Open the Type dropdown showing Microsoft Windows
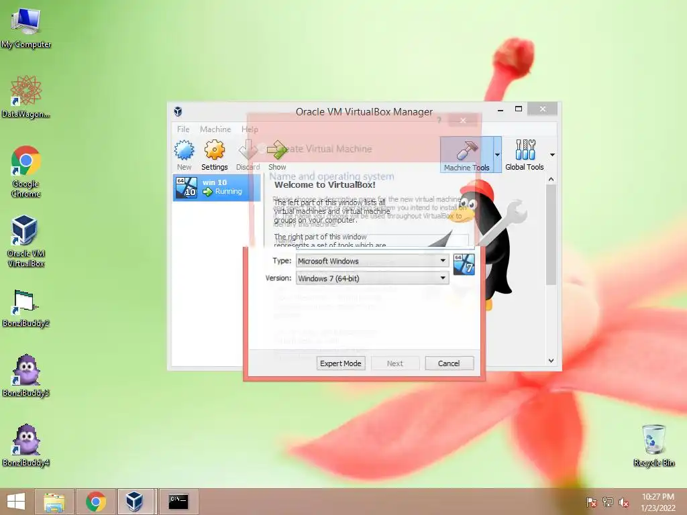Viewport: 687px width, 515px height. [372, 261]
